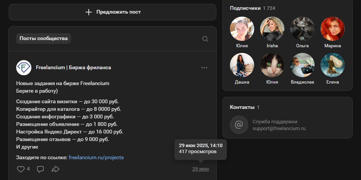Open subscriber Владислав's profile avatar
Screen dimensions: 361x180
(302, 65)
